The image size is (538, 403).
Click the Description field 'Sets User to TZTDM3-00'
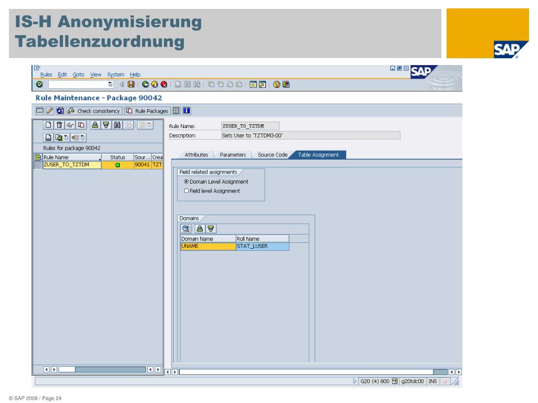(x=311, y=135)
